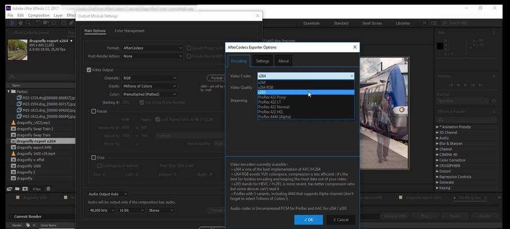Open Depth dropdown showing Millions of Colors

click(x=150, y=86)
